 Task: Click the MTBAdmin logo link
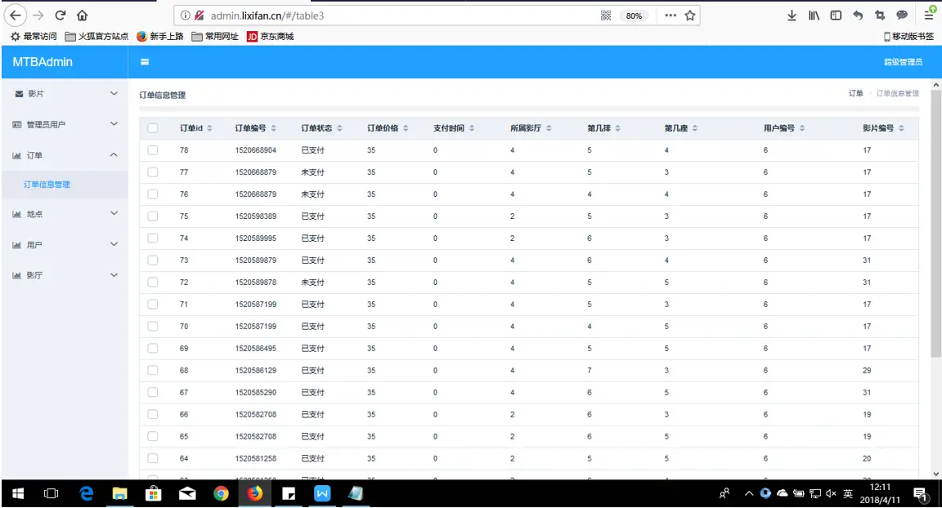point(43,62)
